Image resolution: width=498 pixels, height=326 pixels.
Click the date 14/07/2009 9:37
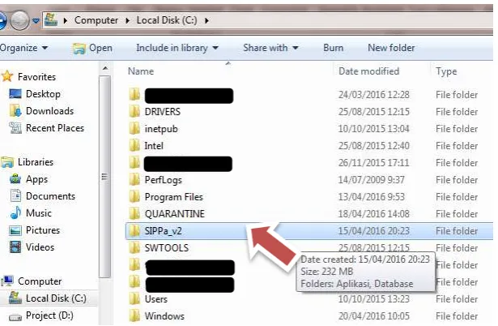tap(372, 180)
